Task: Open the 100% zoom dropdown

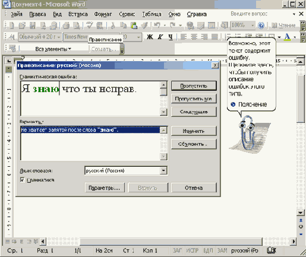Action: pos(253,26)
